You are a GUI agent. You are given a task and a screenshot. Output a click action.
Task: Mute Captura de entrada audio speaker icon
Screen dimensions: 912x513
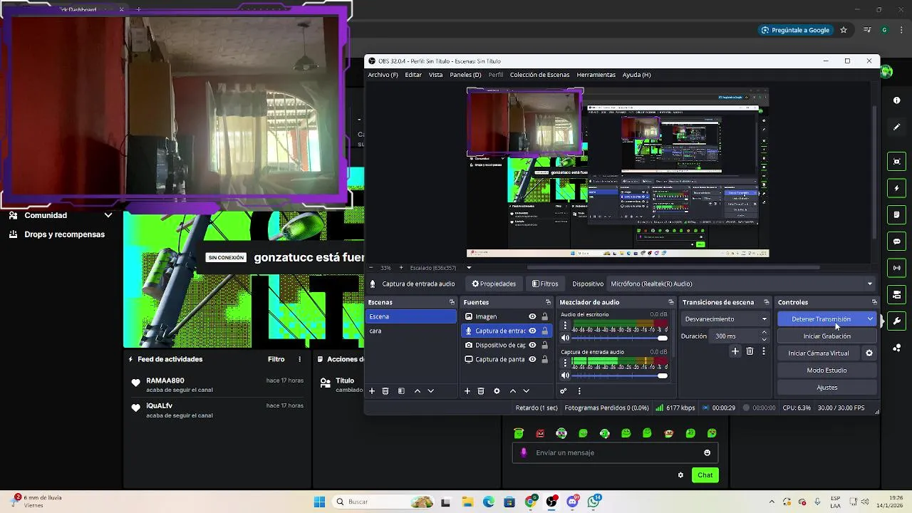[x=565, y=375]
